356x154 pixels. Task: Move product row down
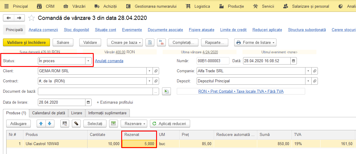coord(49,123)
